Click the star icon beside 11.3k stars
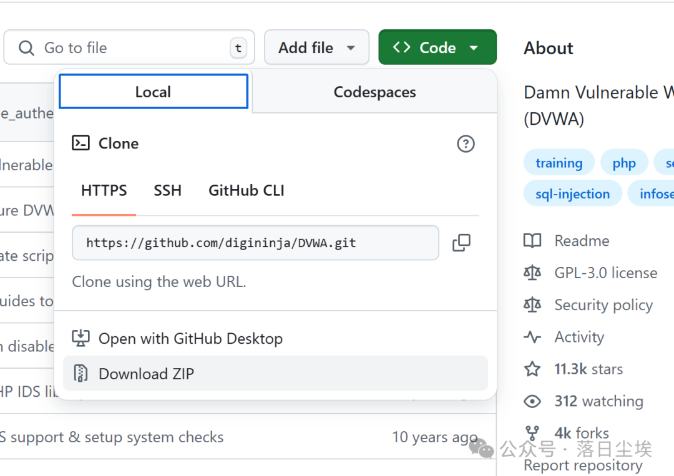This screenshot has width=674, height=476. pyautogui.click(x=532, y=369)
